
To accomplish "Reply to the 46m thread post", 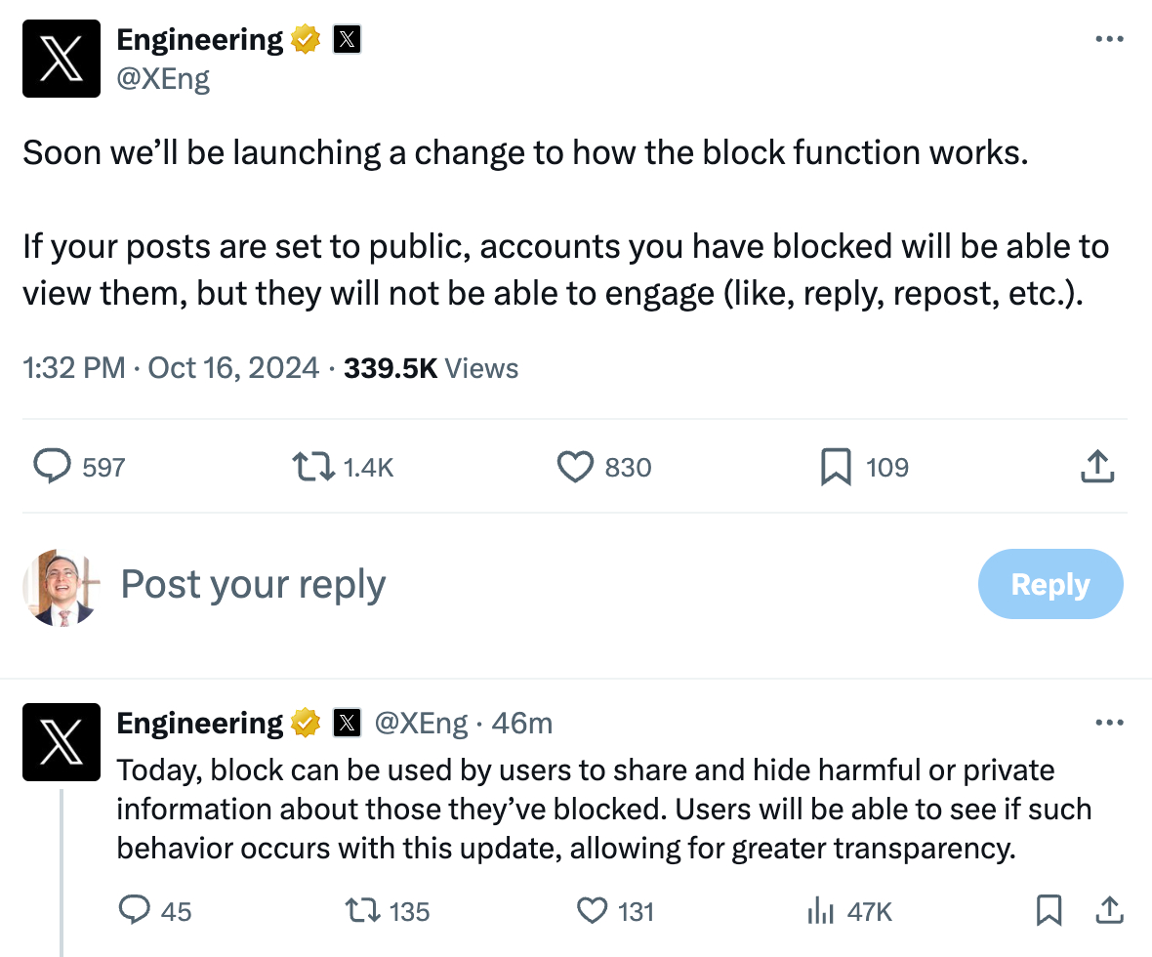I will [134, 911].
